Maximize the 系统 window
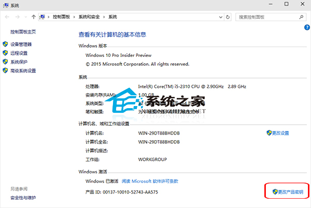This screenshot has width=311, height=208. [x=287, y=4]
